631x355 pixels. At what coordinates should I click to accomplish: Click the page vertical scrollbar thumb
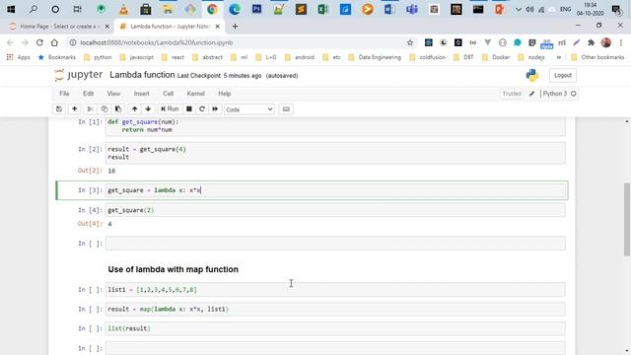pyautogui.click(x=627, y=219)
